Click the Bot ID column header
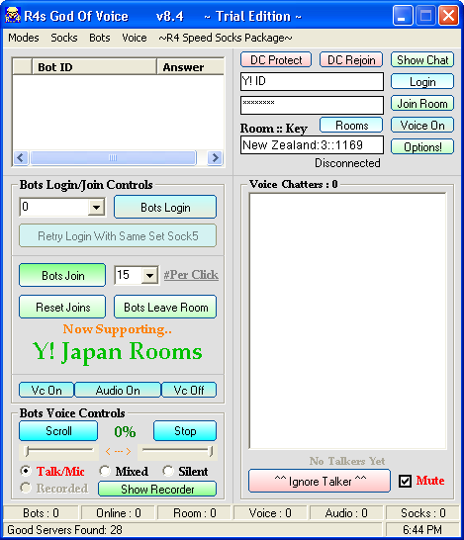Image resolution: width=464 pixels, height=540 pixels. tap(94, 67)
